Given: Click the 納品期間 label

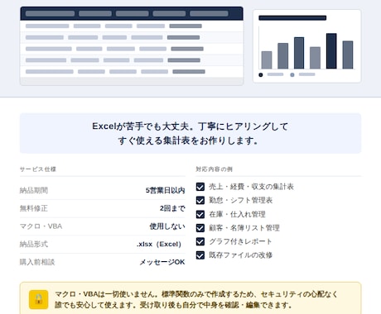Looking at the screenshot, I should pos(34,190).
